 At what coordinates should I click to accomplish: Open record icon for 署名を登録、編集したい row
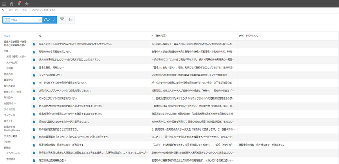[34, 67]
